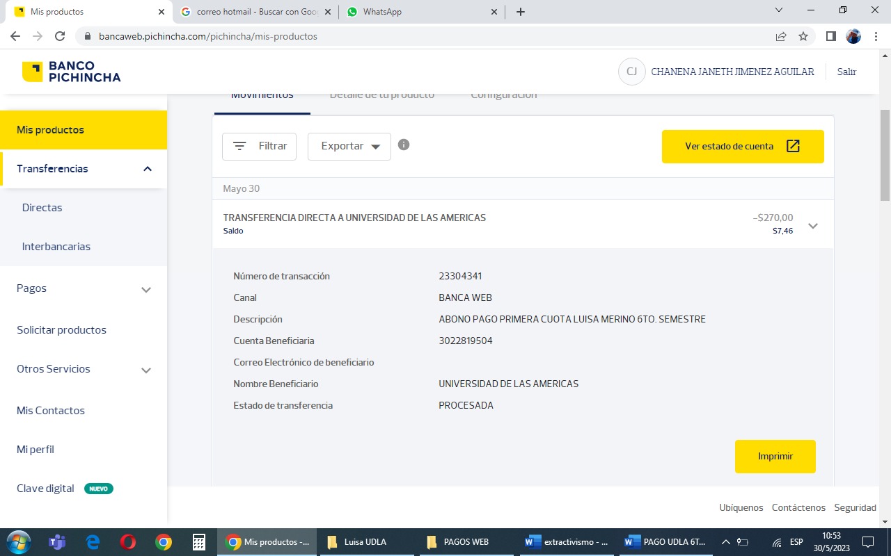Click the CJ user avatar circle

pyautogui.click(x=631, y=72)
